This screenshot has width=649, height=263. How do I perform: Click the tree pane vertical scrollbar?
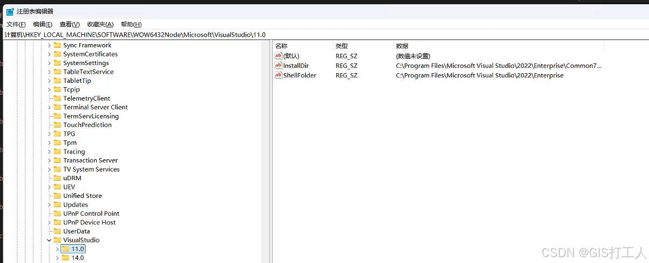(x=266, y=152)
